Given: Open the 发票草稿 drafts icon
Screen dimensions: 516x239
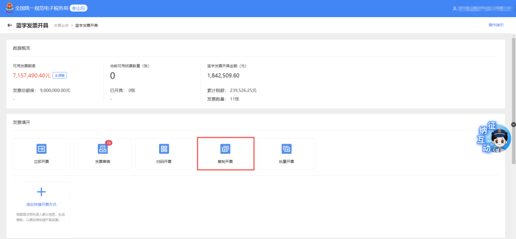Looking at the screenshot, I should 103,149.
